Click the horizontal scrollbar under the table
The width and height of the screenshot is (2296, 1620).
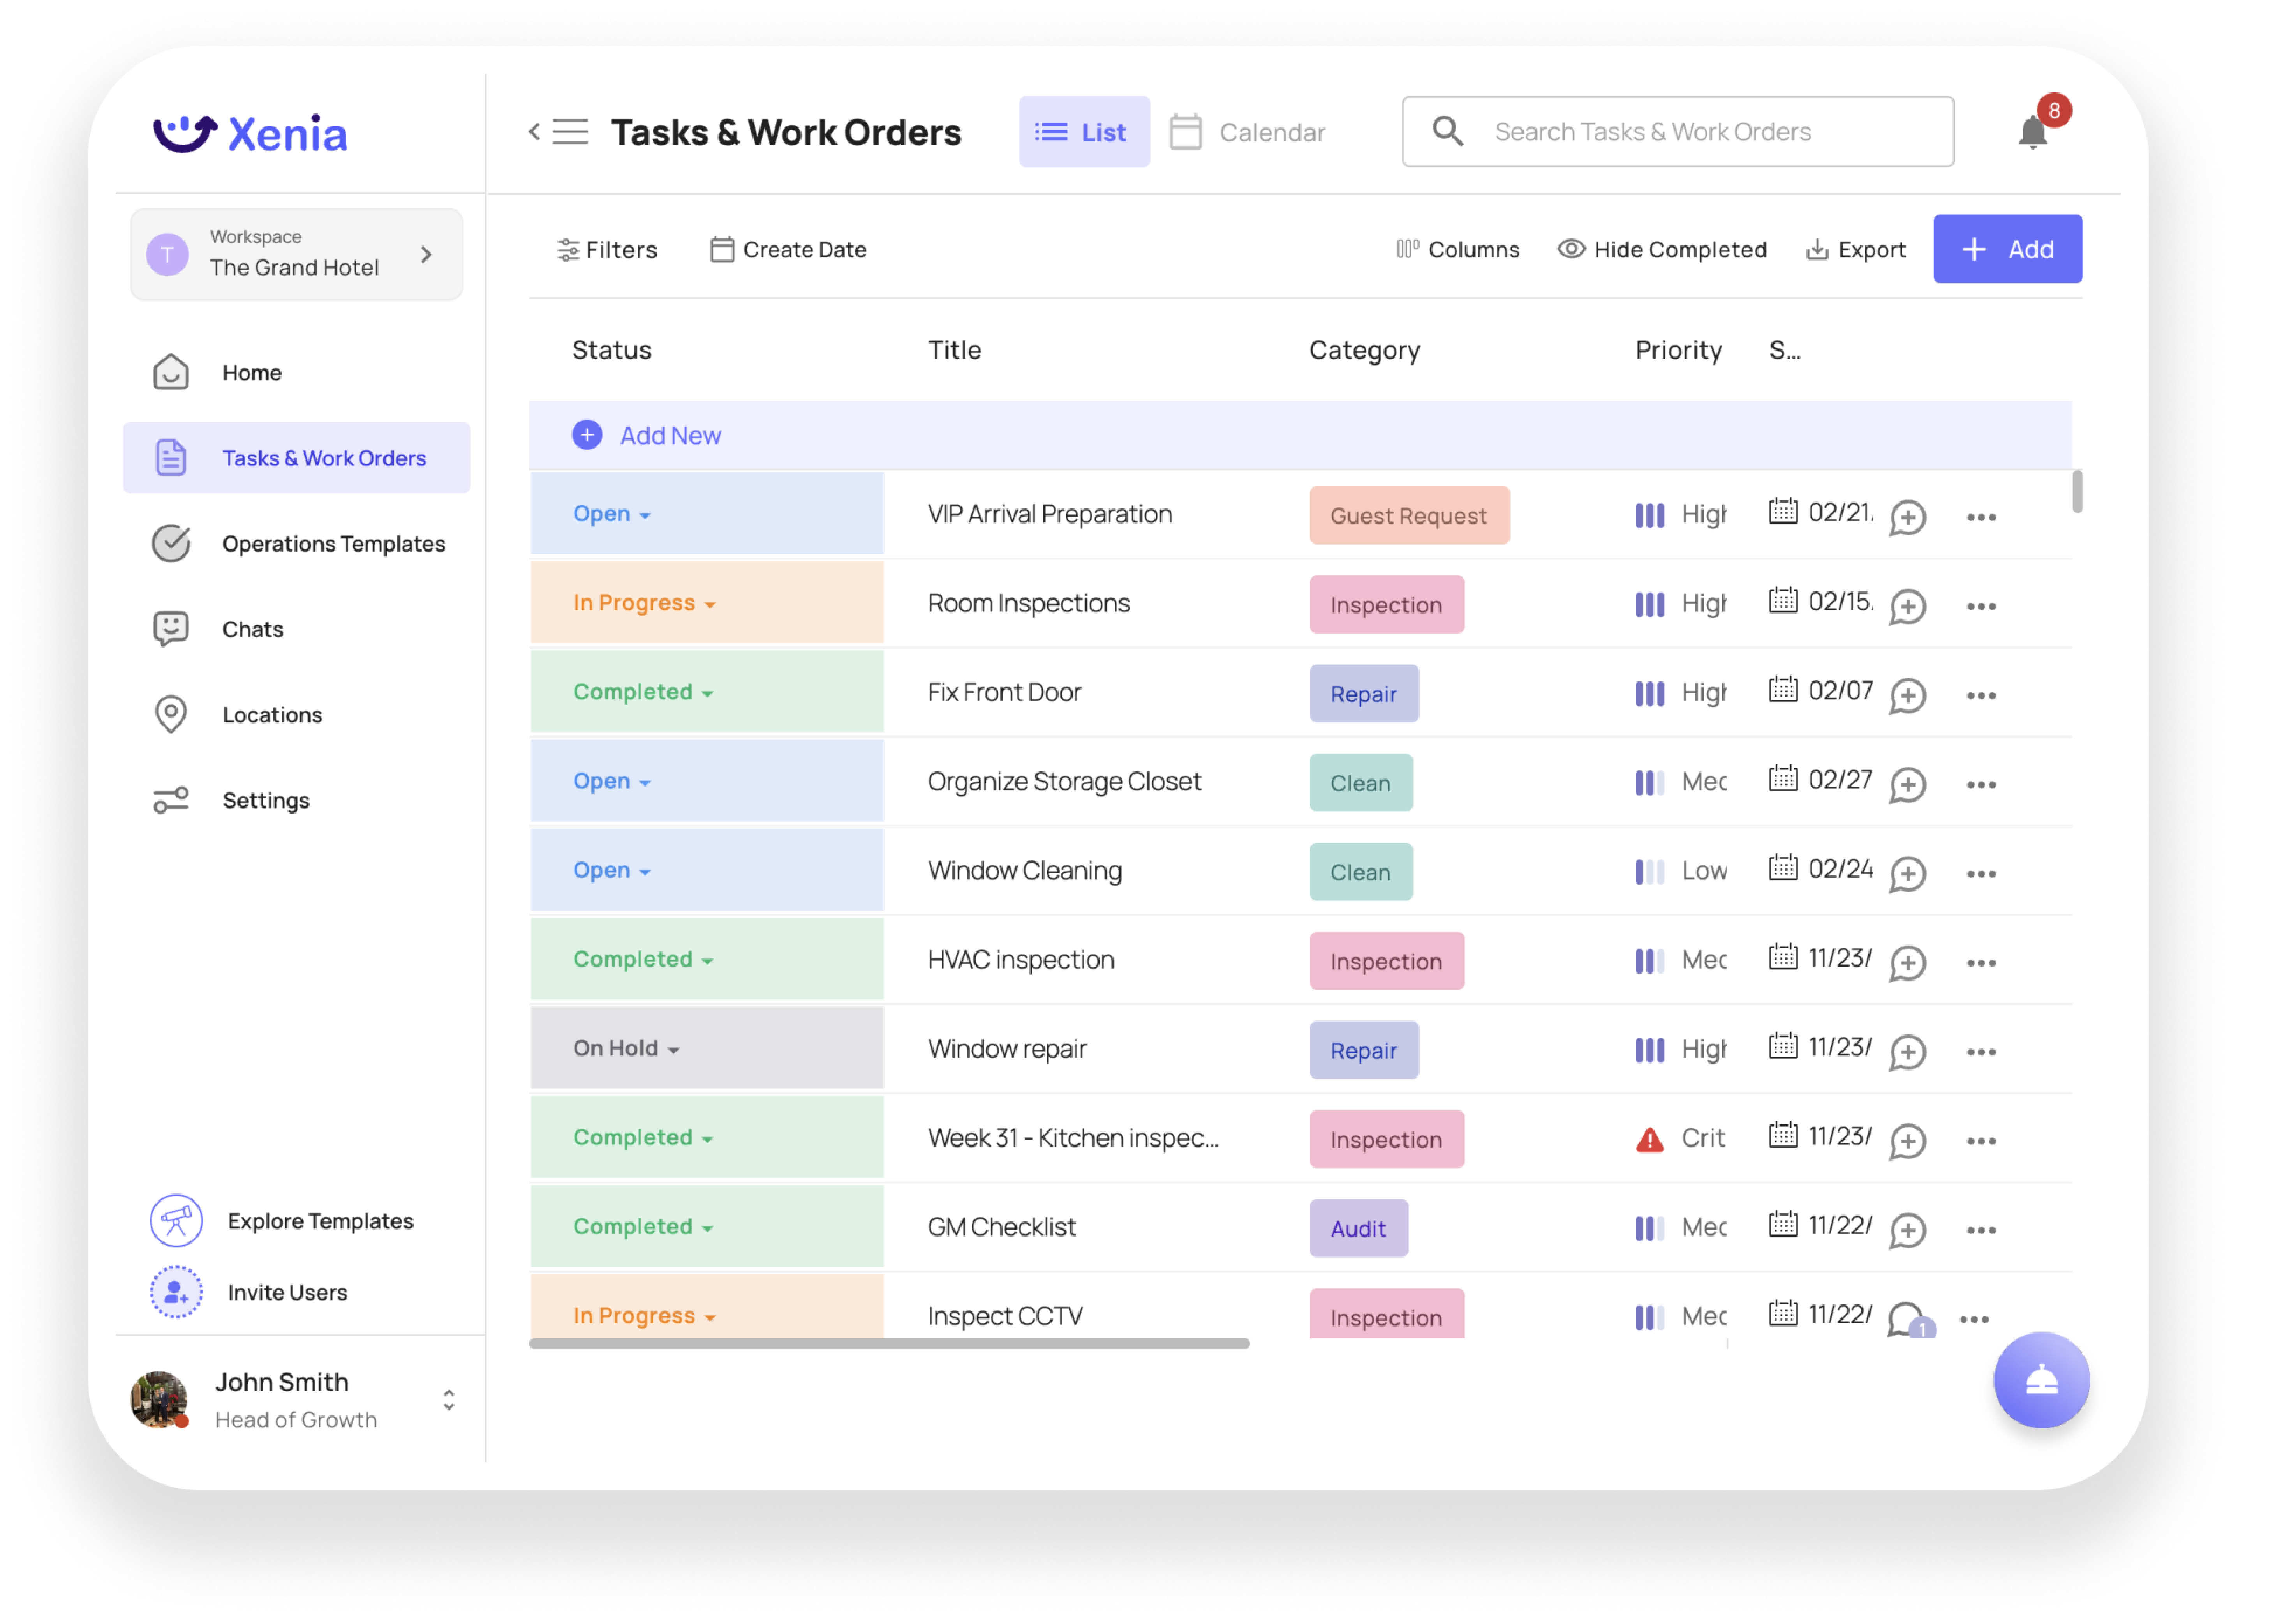pos(889,1344)
